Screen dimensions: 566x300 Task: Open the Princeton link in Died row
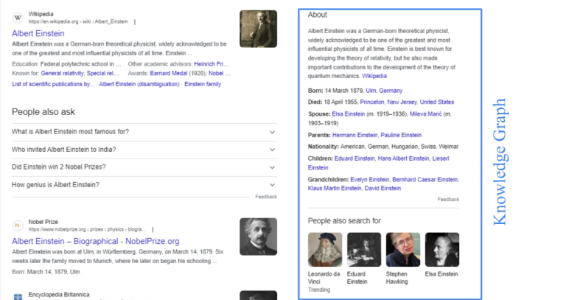coord(372,102)
